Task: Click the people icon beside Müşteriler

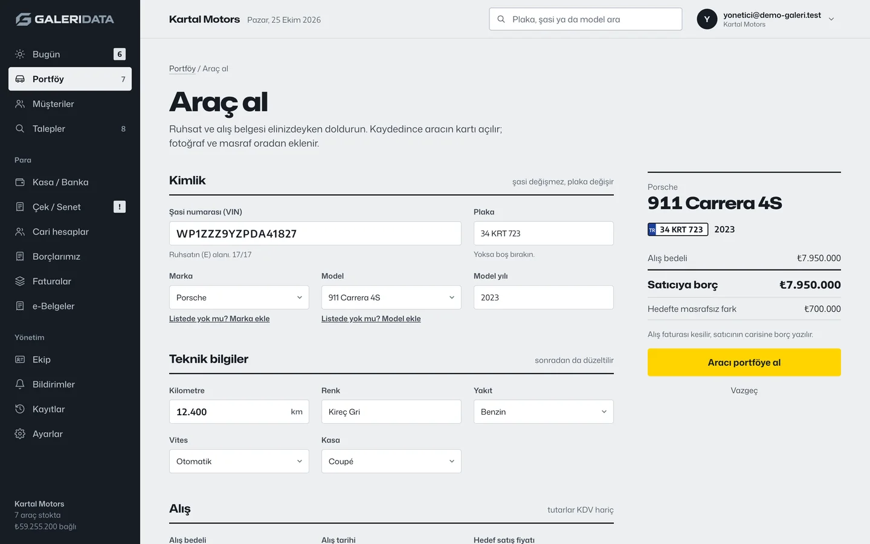Action: tap(20, 104)
